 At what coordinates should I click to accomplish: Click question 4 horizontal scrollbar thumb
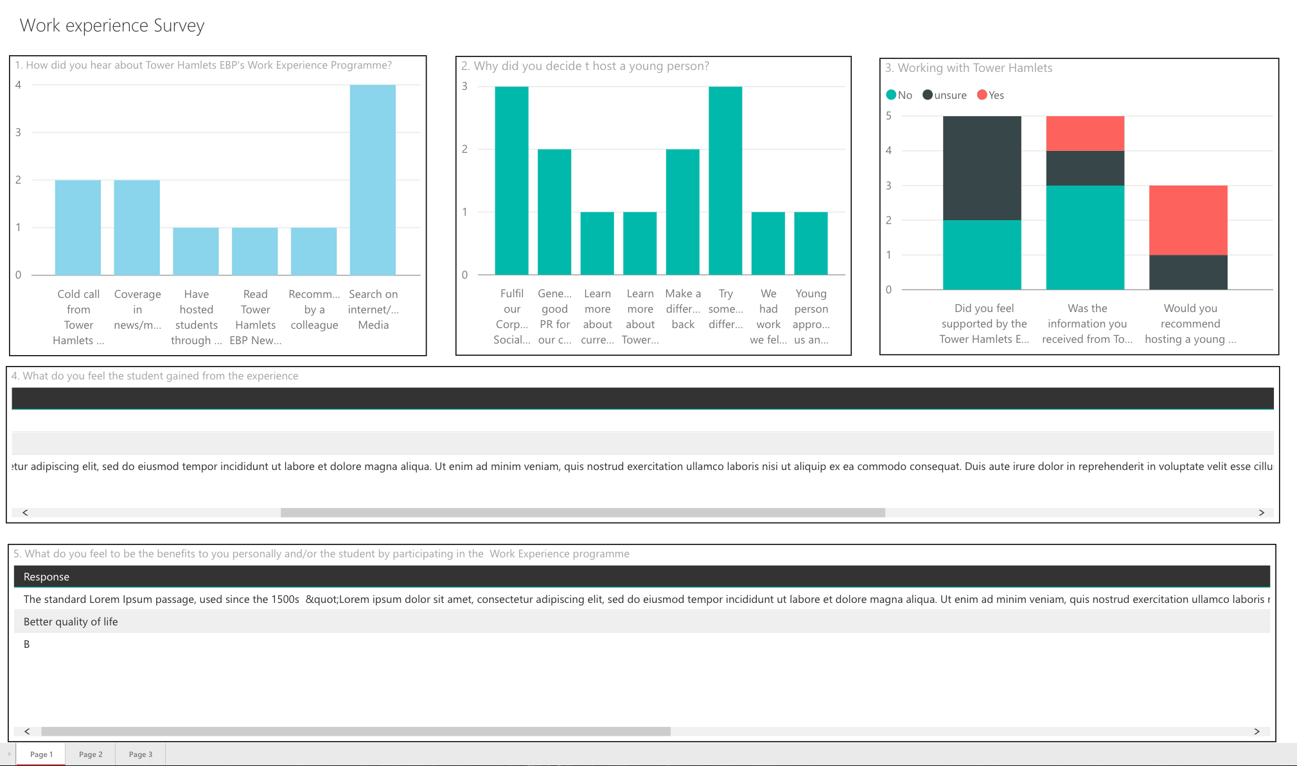click(x=583, y=512)
